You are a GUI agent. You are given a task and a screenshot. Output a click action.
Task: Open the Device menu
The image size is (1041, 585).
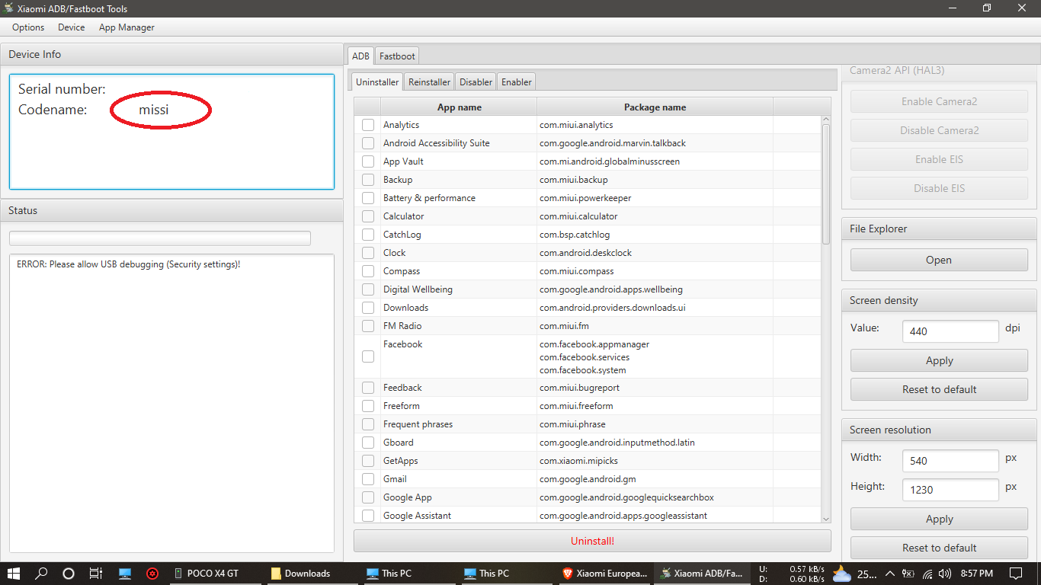click(72, 27)
